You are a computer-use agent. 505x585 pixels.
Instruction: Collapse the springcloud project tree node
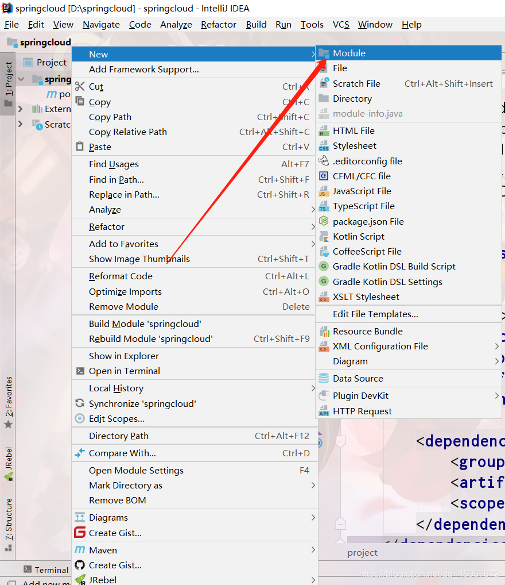click(21, 79)
